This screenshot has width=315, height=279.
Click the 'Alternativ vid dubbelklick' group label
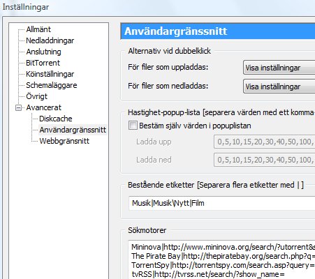tap(169, 51)
